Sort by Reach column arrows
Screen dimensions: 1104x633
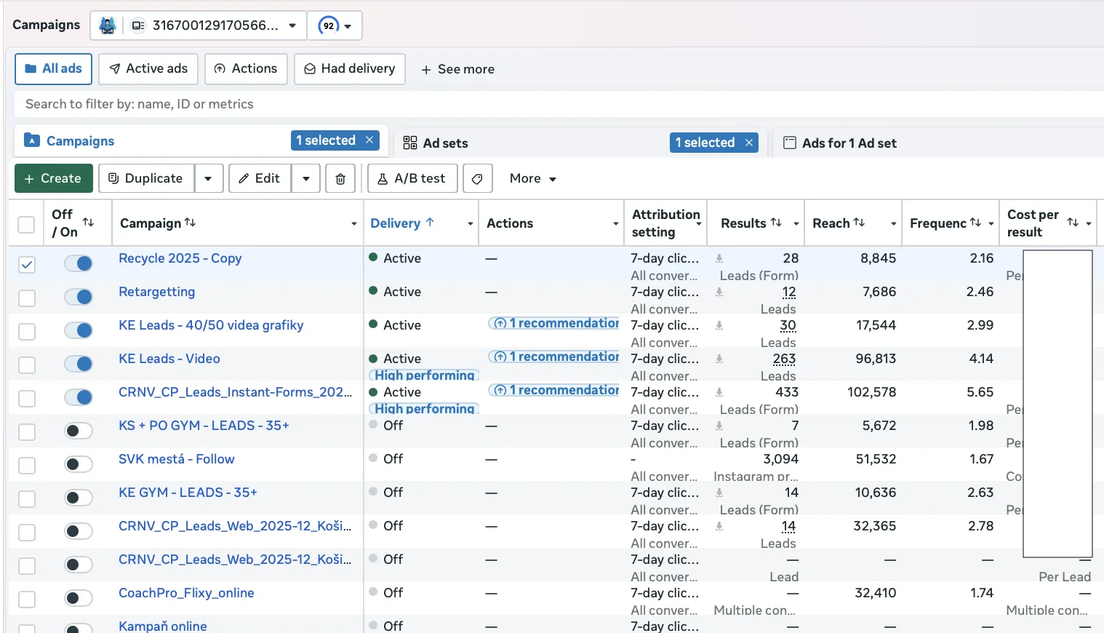click(859, 222)
